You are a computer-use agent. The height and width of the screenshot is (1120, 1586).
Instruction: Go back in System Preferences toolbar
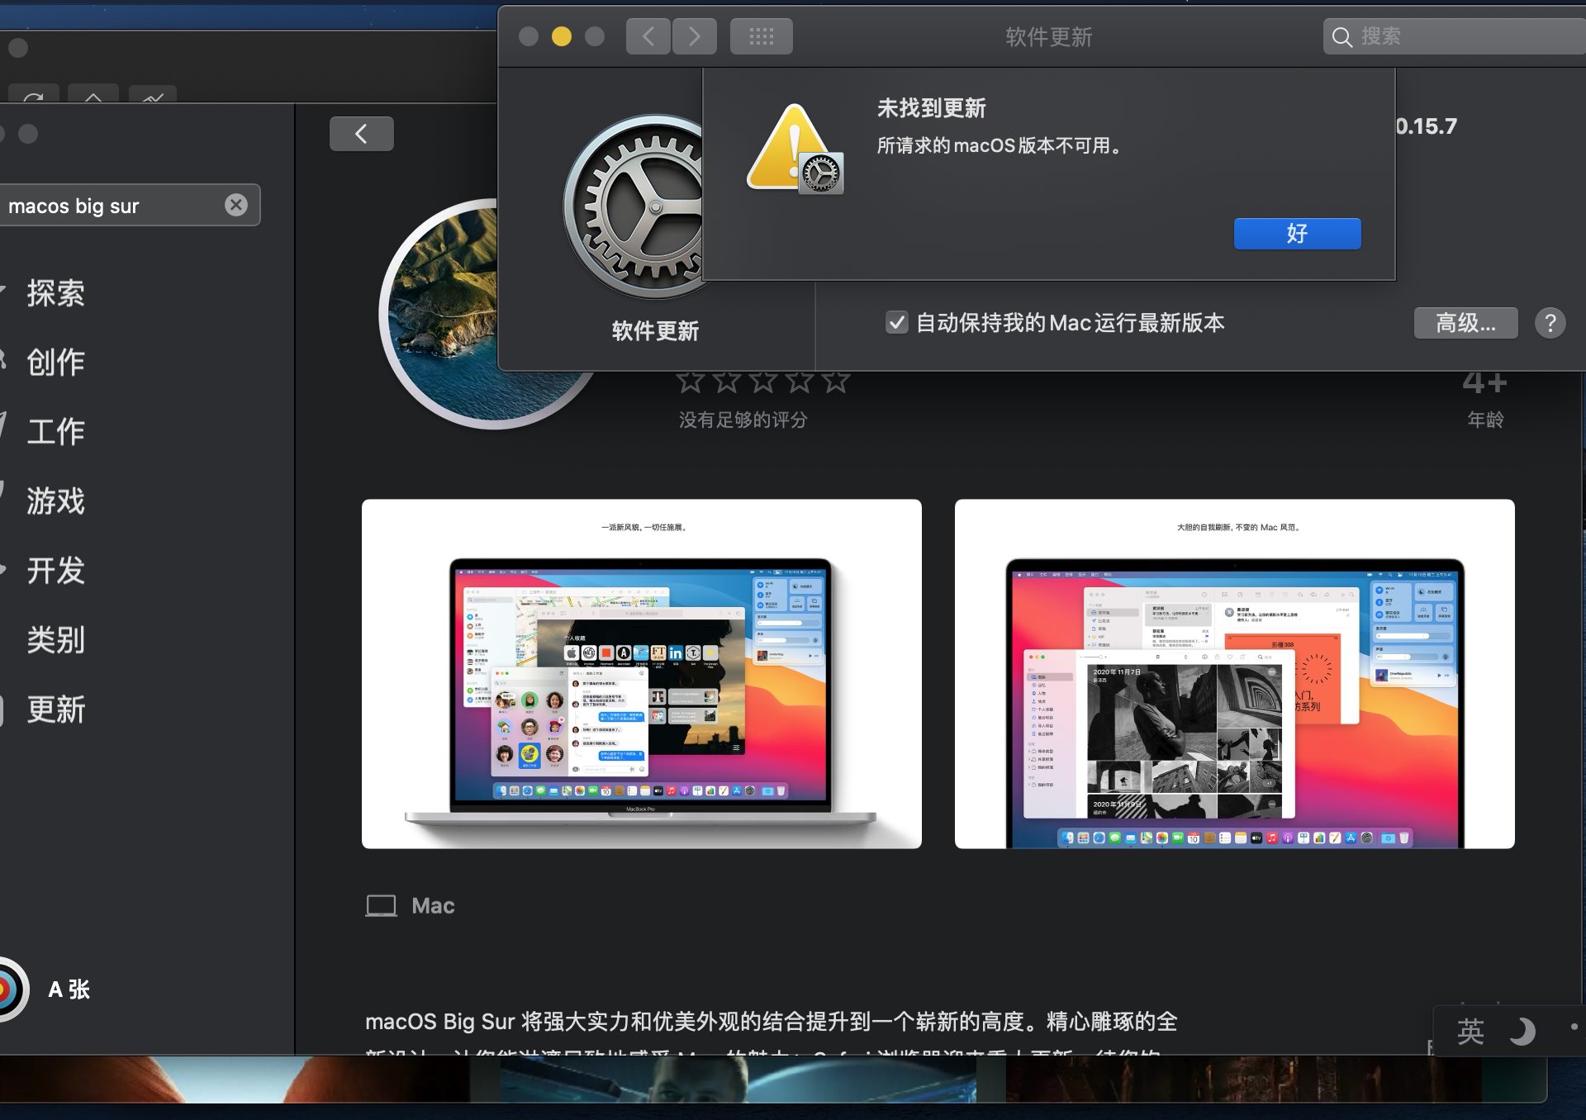(x=648, y=36)
